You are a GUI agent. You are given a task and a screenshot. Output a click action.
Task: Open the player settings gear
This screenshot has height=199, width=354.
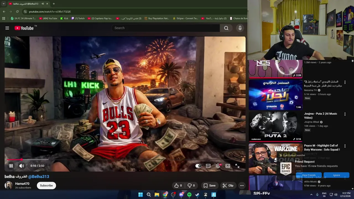(218, 166)
